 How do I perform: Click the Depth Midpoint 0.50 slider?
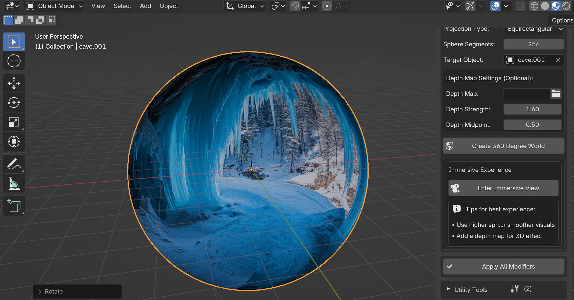click(x=532, y=125)
